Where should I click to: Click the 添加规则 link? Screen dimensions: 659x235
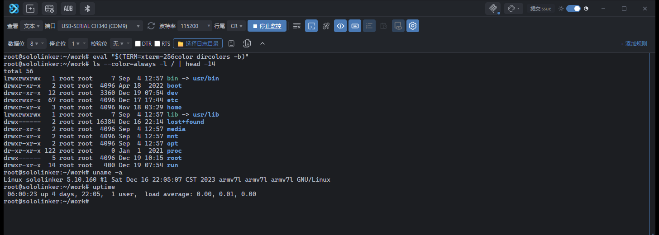point(634,44)
